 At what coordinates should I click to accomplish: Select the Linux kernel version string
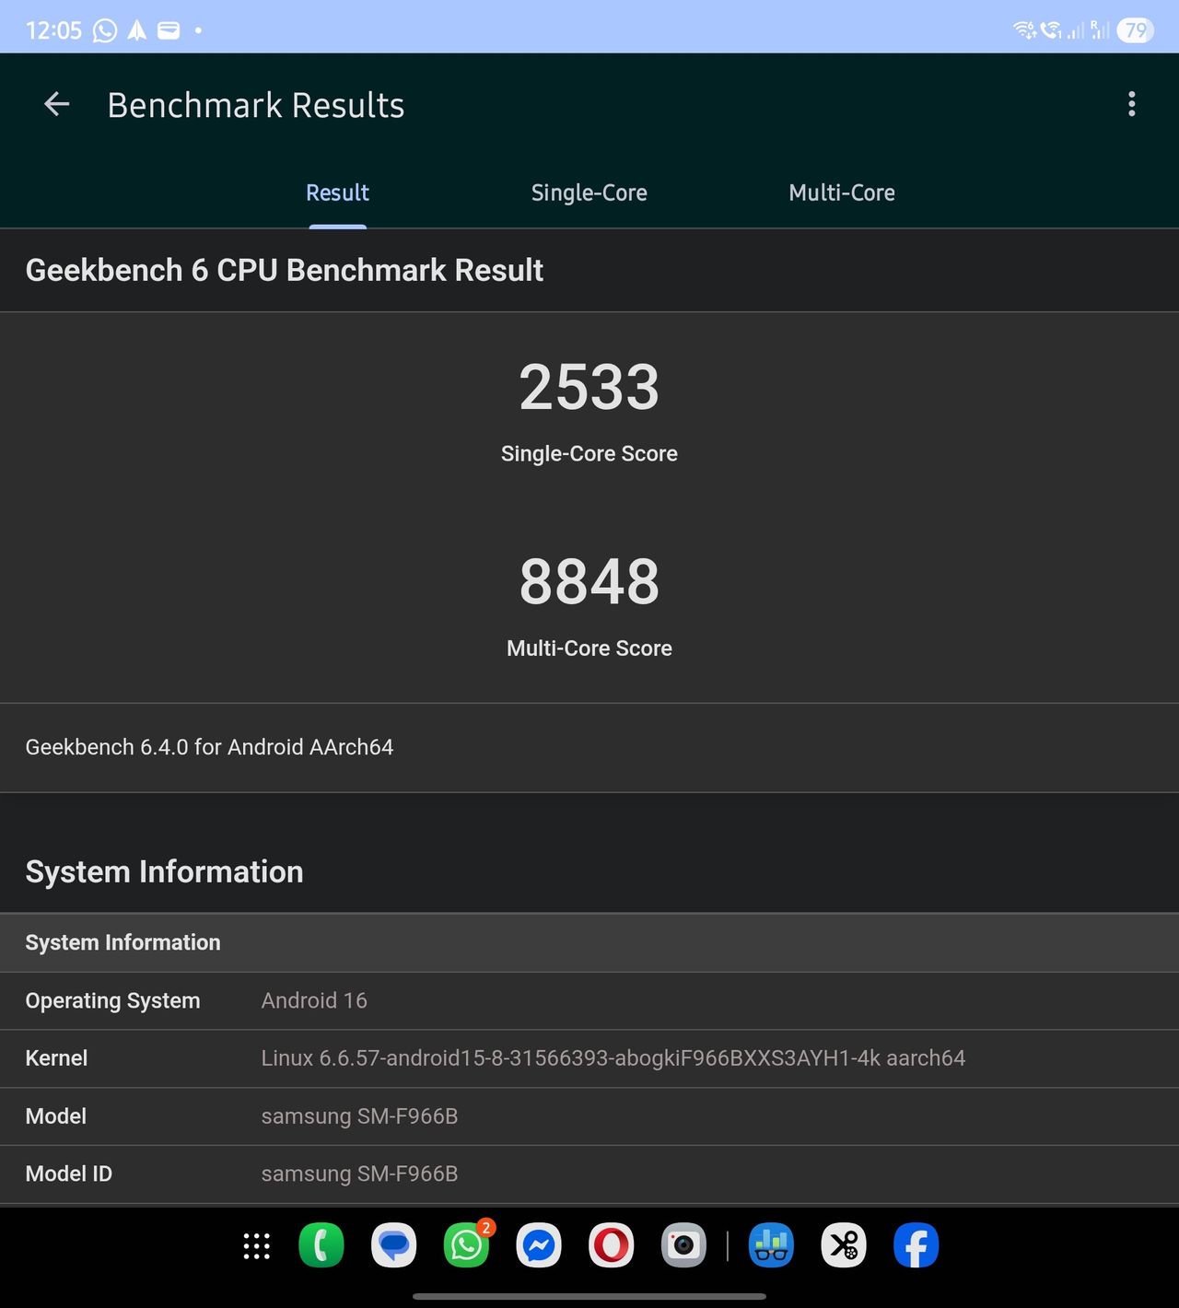[x=613, y=1058]
